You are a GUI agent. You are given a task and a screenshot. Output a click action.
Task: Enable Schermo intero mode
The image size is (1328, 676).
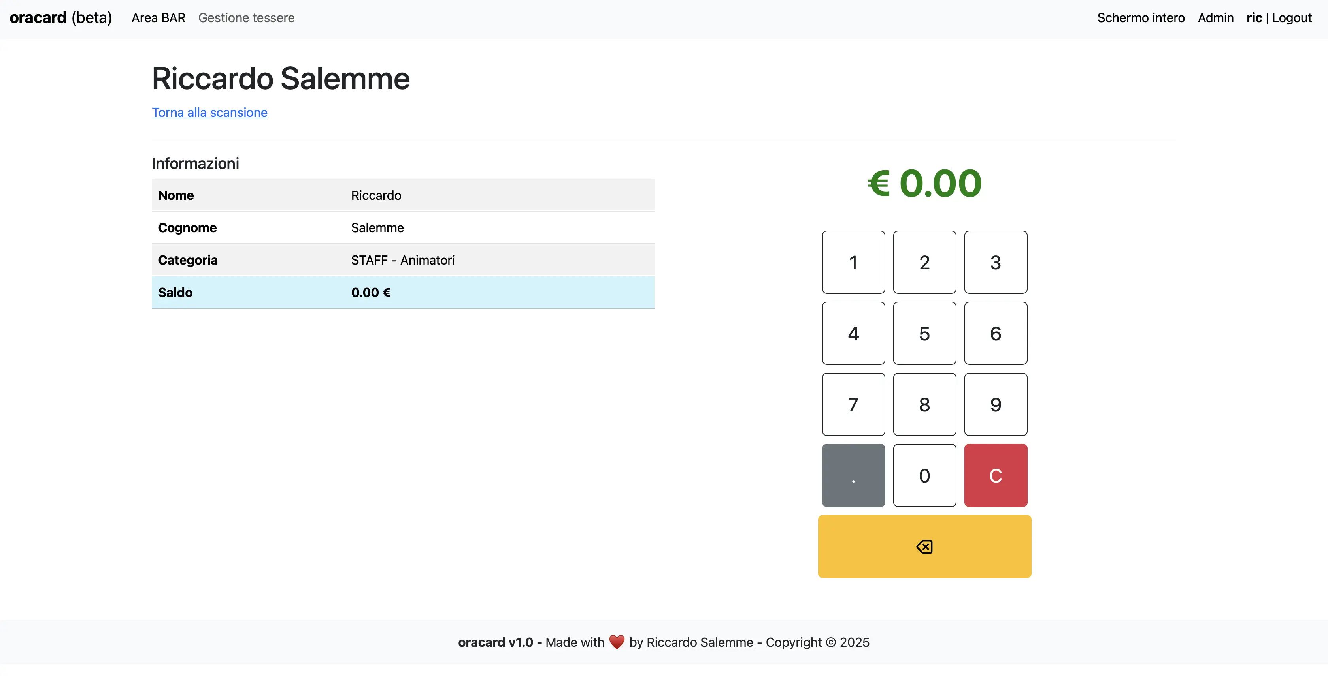1140,18
